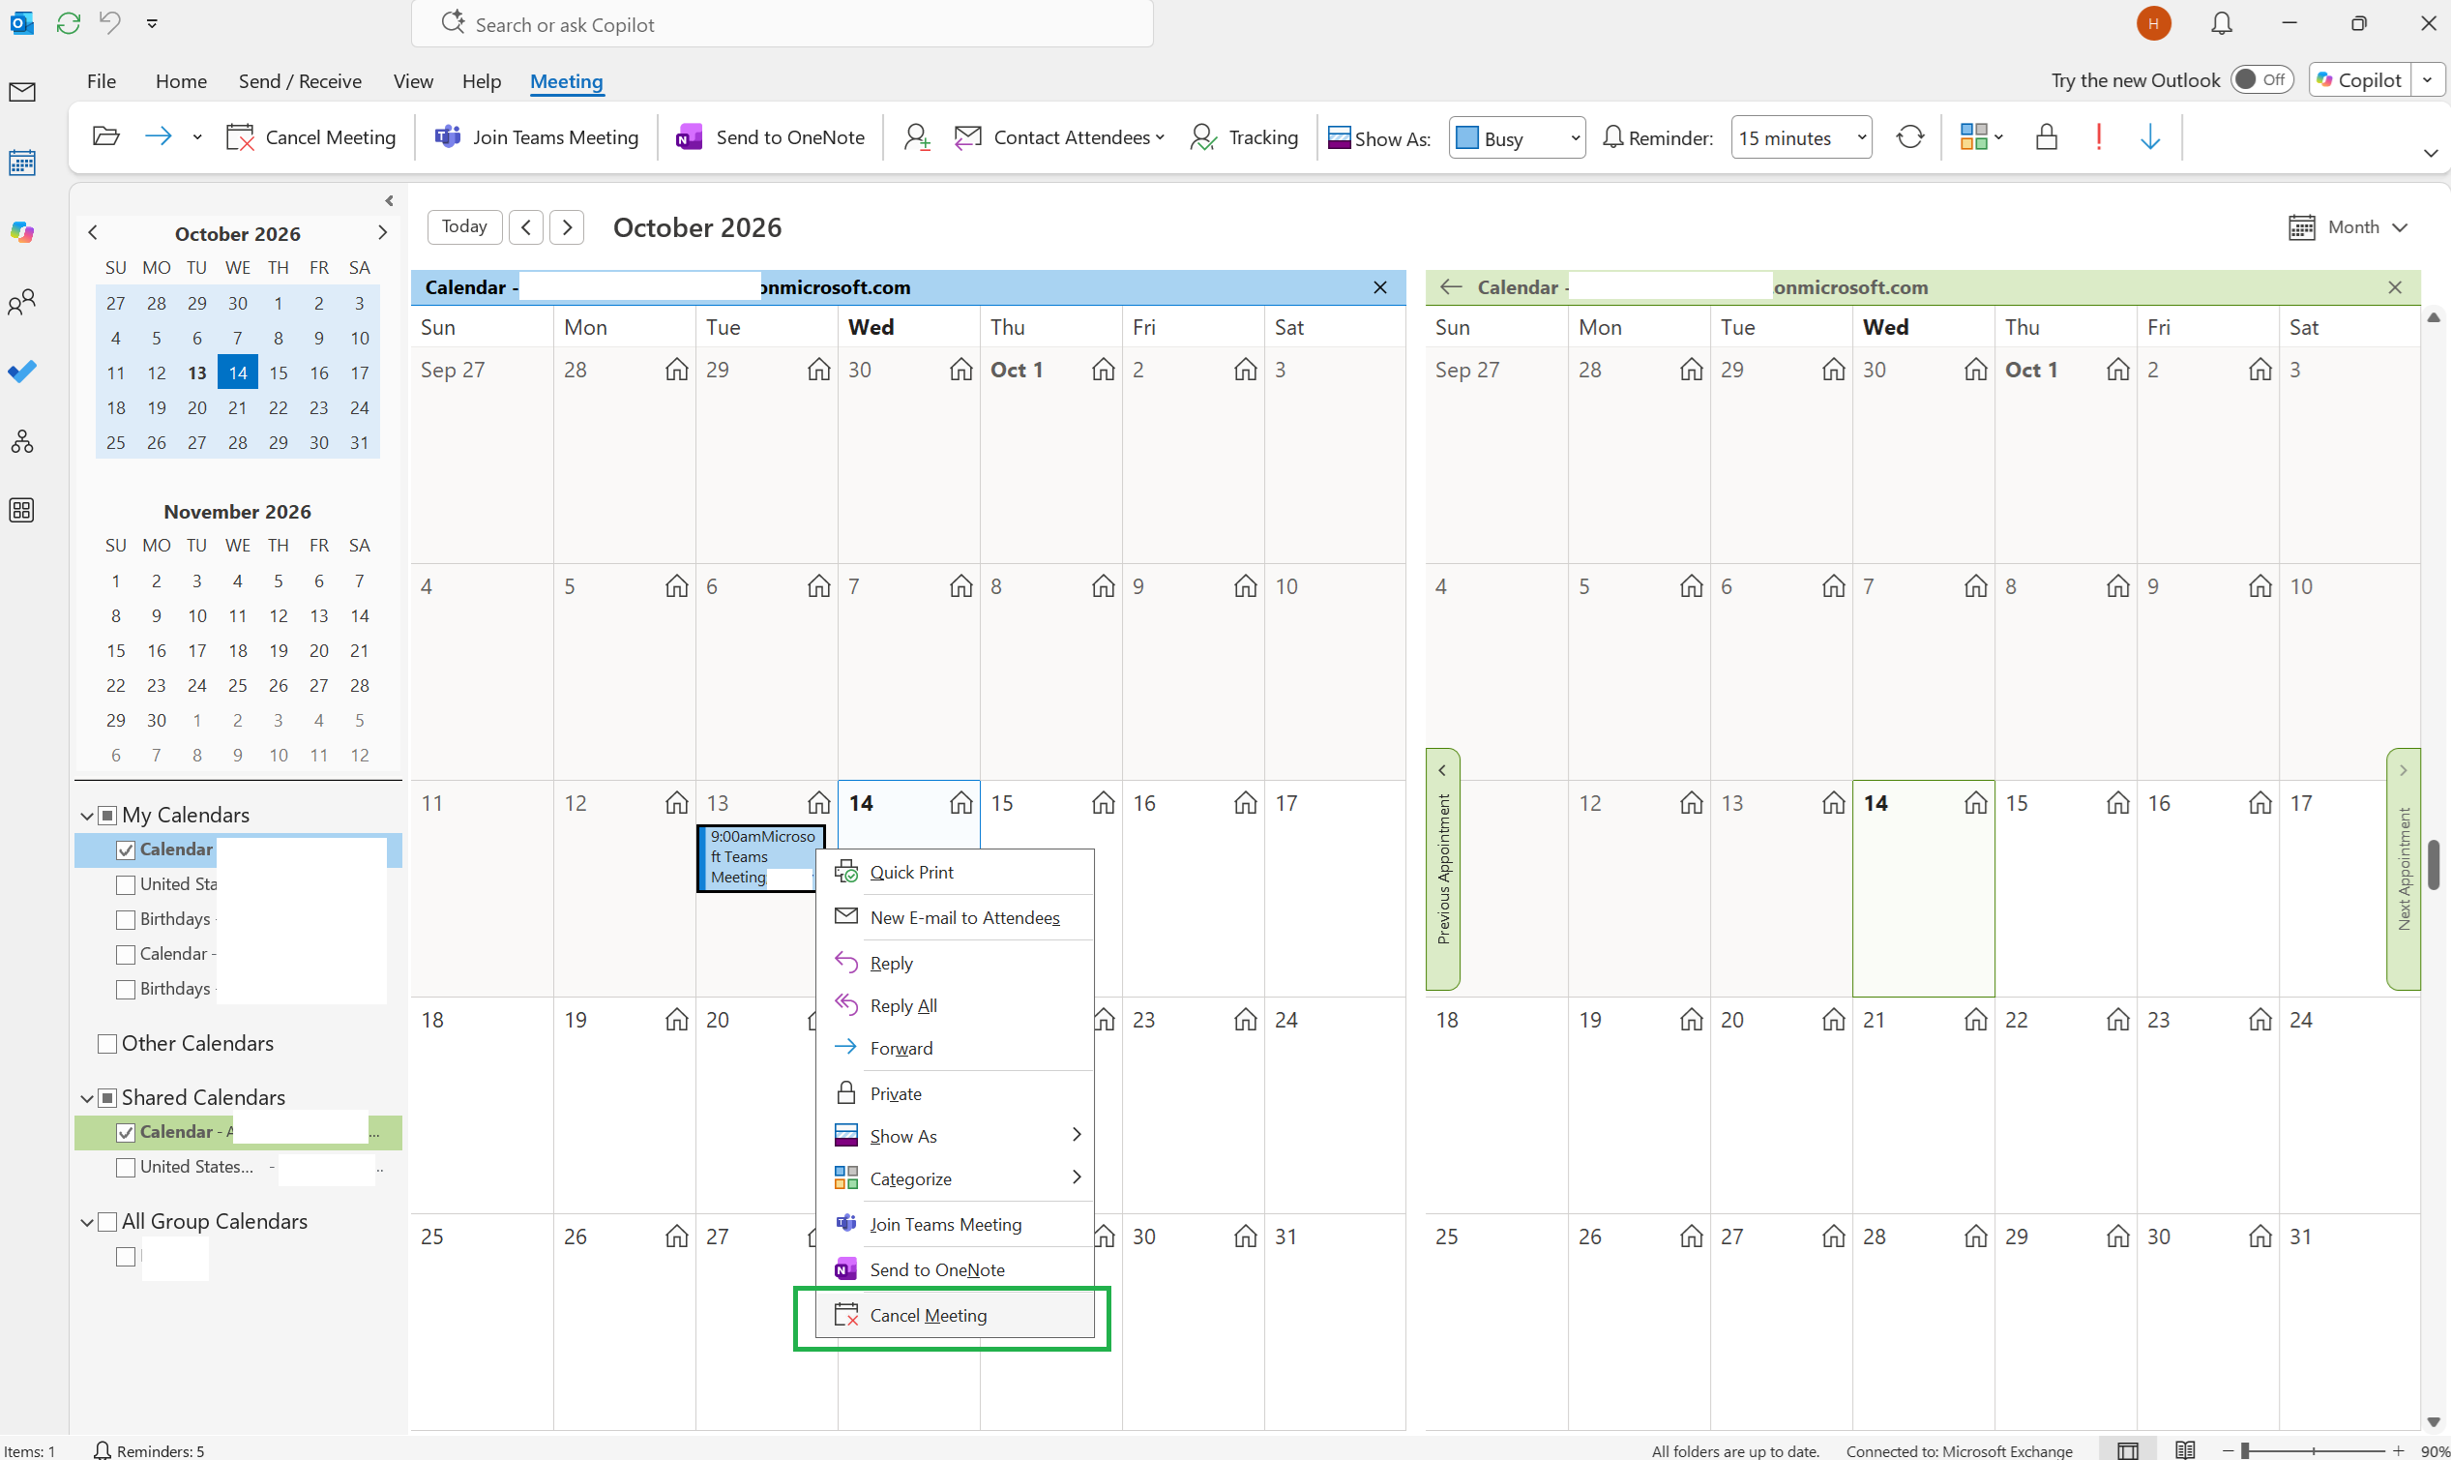Click Previous Appointment side tab
The image size is (2451, 1460).
1443,869
